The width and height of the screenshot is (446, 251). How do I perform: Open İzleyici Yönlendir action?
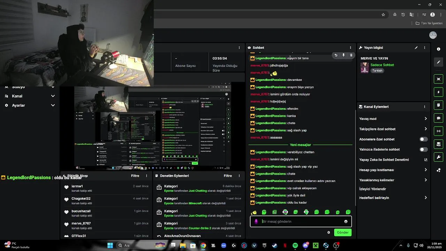[x=372, y=189]
